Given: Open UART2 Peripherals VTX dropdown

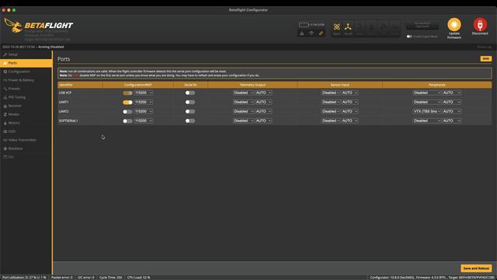Looking at the screenshot, I should [427, 111].
